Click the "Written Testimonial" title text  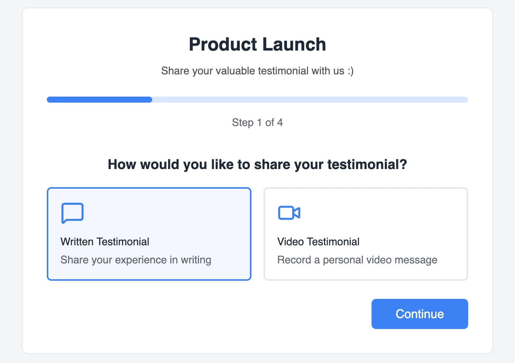click(x=105, y=241)
